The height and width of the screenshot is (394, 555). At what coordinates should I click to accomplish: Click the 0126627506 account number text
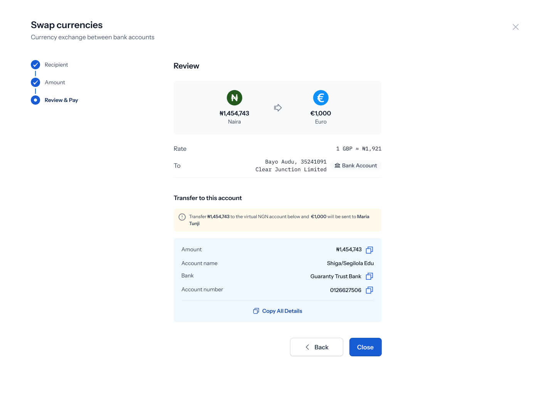click(346, 290)
